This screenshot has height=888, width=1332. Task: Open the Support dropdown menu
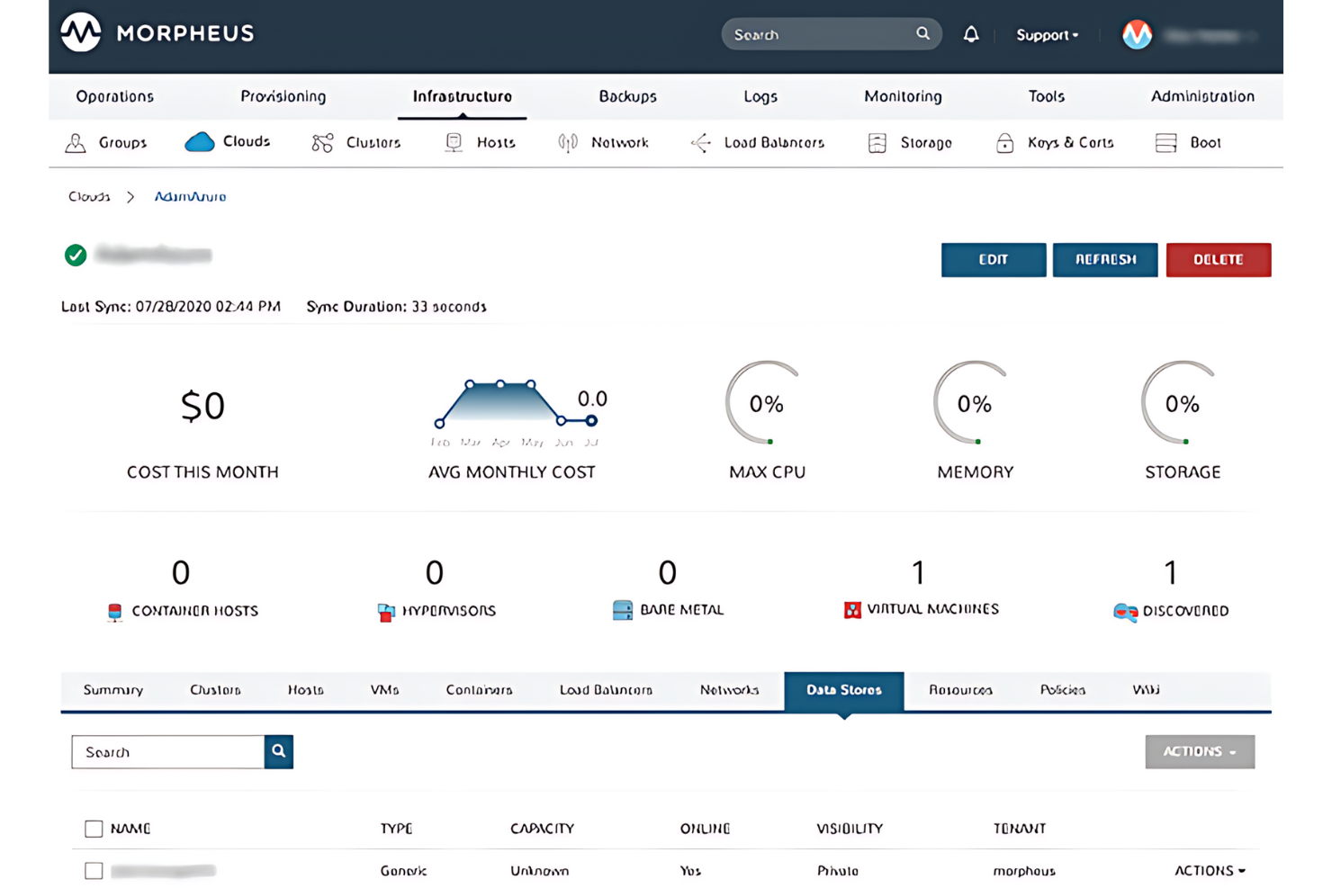(x=1047, y=35)
